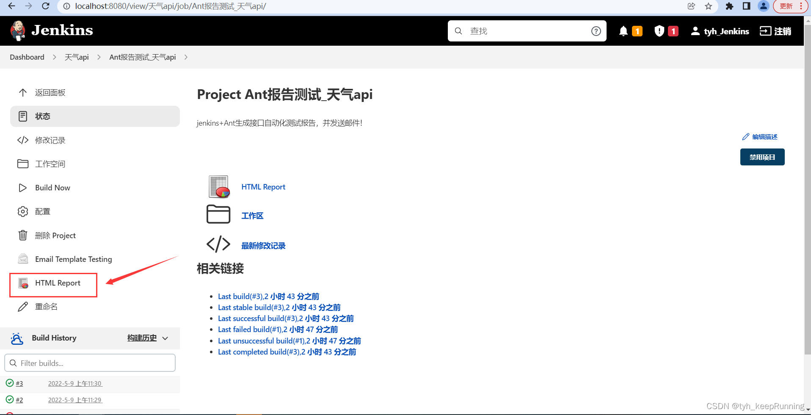
Task: Click the Email Template Testing envelope icon
Action: tap(23, 258)
